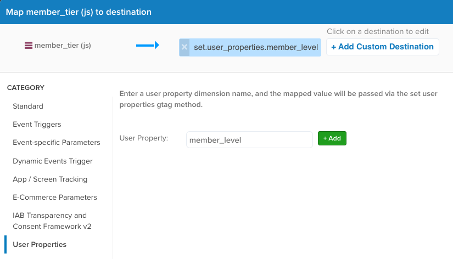Select the set.user_properties.member_level destination chip
The height and width of the screenshot is (259, 453).
[x=256, y=47]
